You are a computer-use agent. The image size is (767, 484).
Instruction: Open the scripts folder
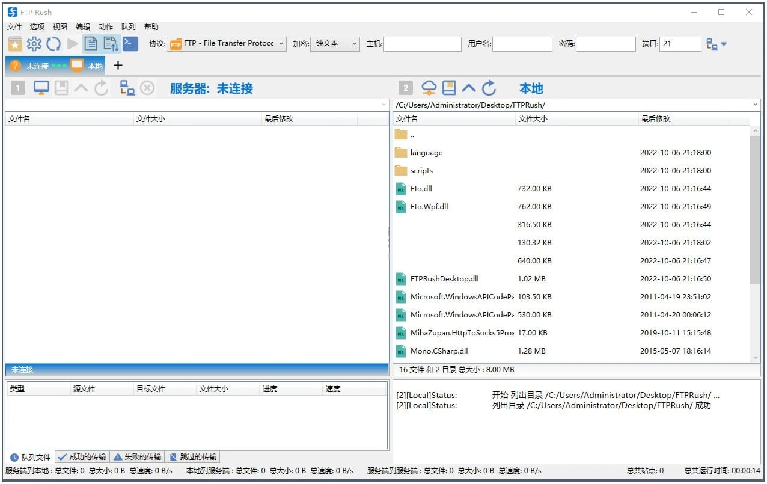421,171
